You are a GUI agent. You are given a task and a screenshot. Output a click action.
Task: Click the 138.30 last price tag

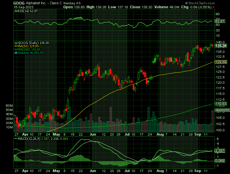tap(220, 46)
